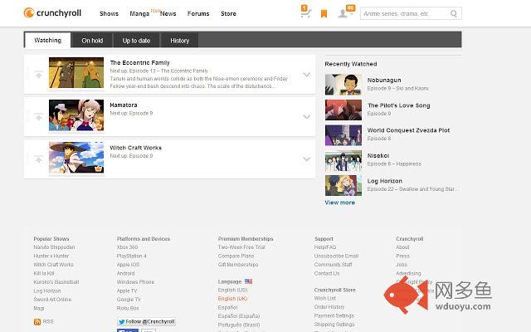Viewport: 531px width, 332px height.
Task: Open the user profile icon
Action: point(343,13)
